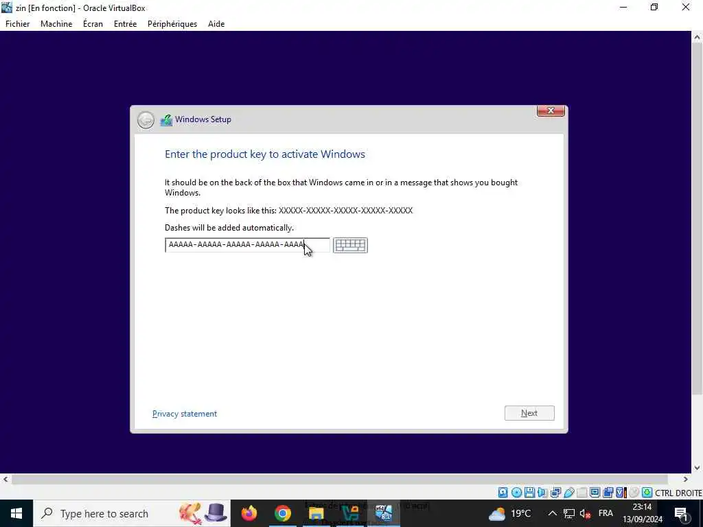This screenshot has width=703, height=527.
Task: Open the Windows Start menu
Action: (16, 513)
